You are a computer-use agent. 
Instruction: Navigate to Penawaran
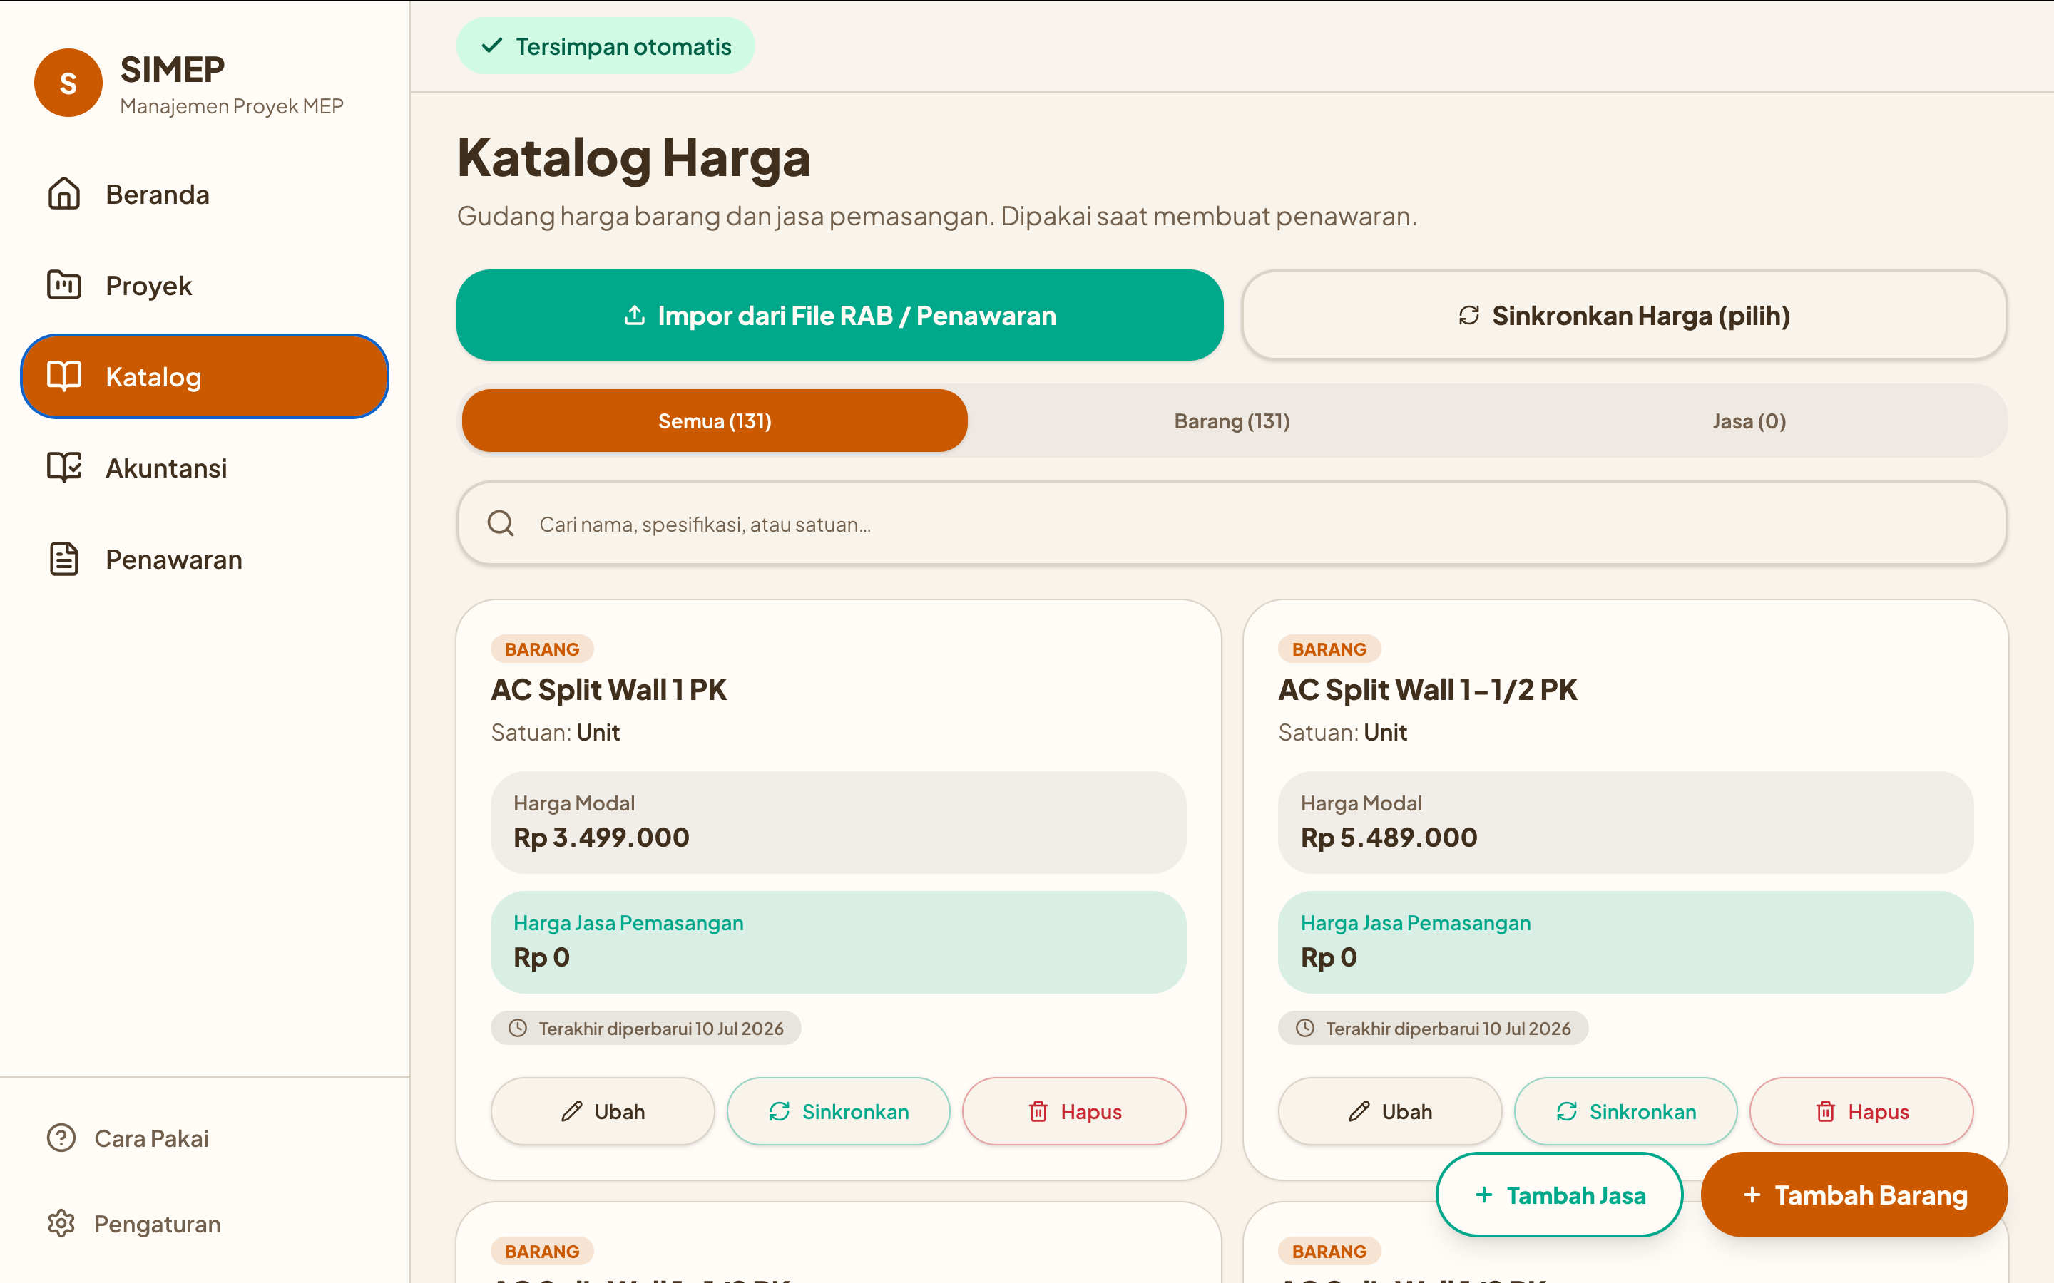(x=205, y=560)
